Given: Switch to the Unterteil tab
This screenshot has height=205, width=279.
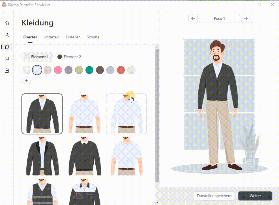Looking at the screenshot, I should 51,37.
